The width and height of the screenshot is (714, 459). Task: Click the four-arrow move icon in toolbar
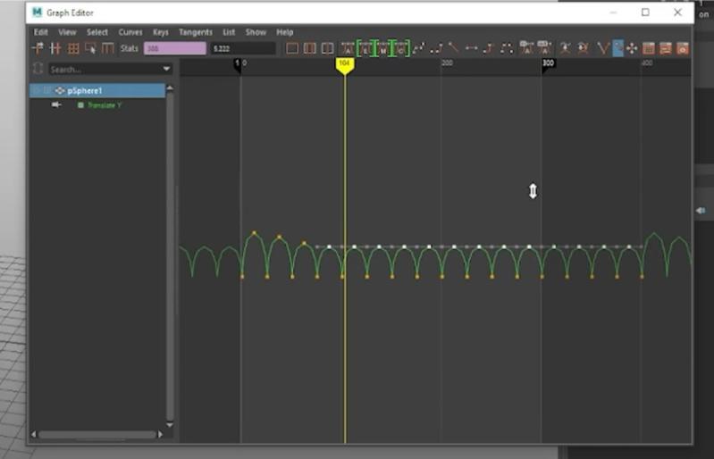coord(632,48)
